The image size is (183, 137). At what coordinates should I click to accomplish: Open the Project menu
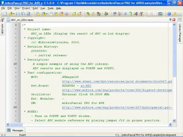pyautogui.click(x=26, y=8)
